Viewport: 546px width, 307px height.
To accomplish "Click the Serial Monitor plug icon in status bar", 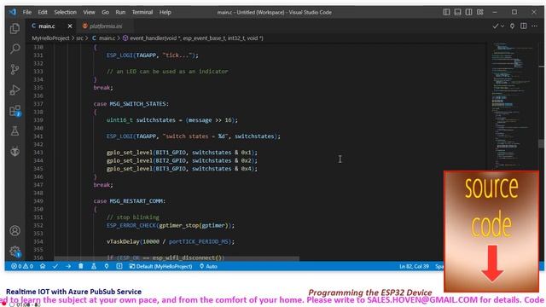I will [107, 266].
